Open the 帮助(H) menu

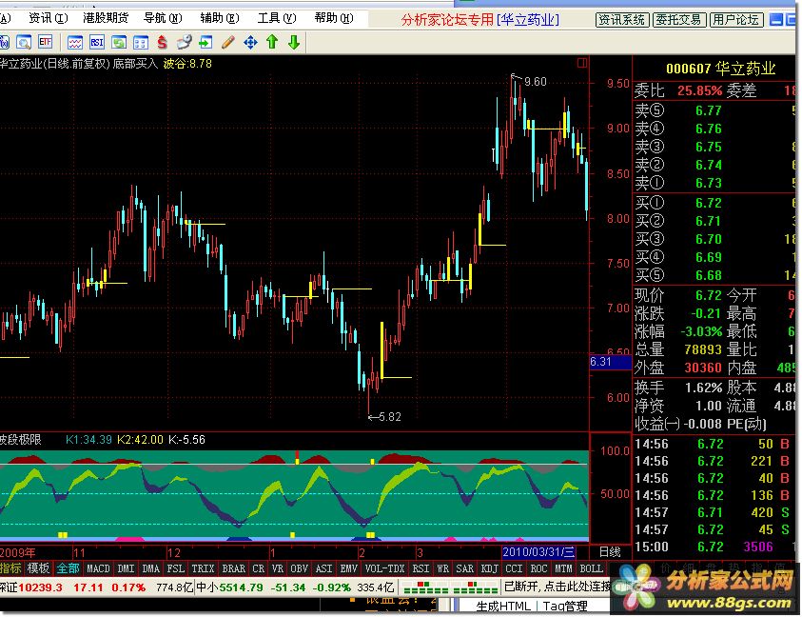pyautogui.click(x=334, y=18)
